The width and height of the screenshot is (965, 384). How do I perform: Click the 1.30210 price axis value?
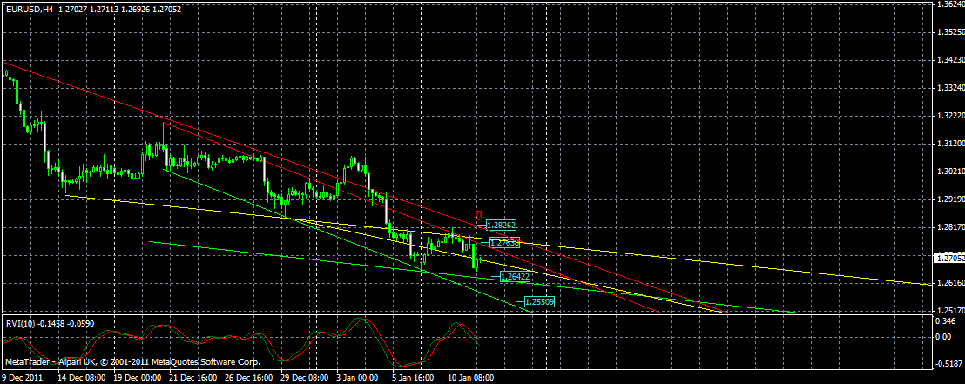pos(950,172)
